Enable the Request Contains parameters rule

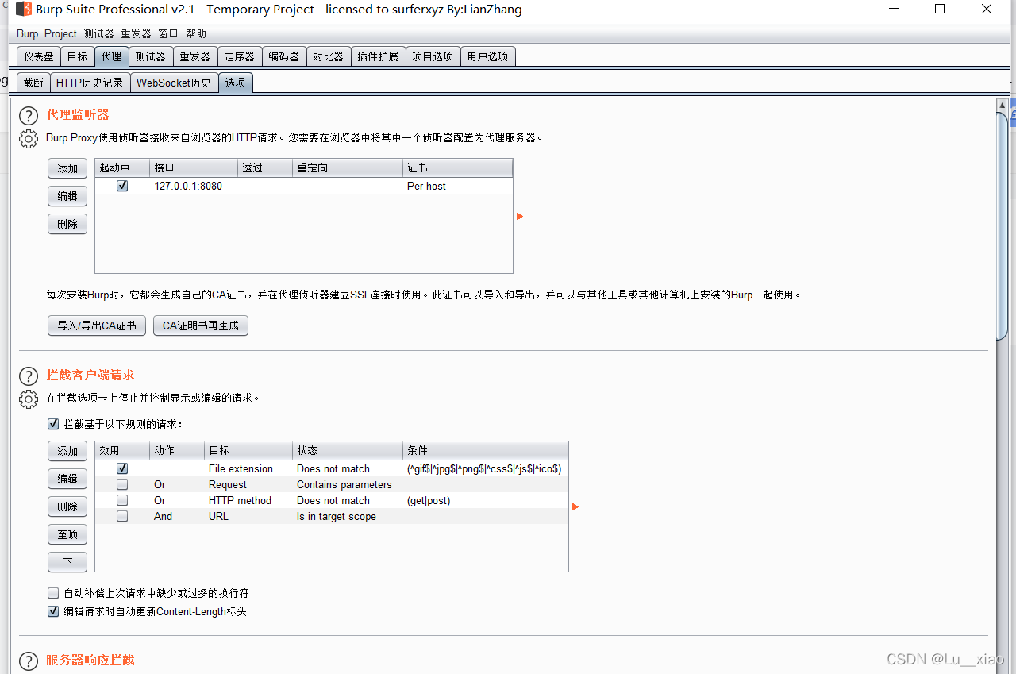(x=122, y=484)
